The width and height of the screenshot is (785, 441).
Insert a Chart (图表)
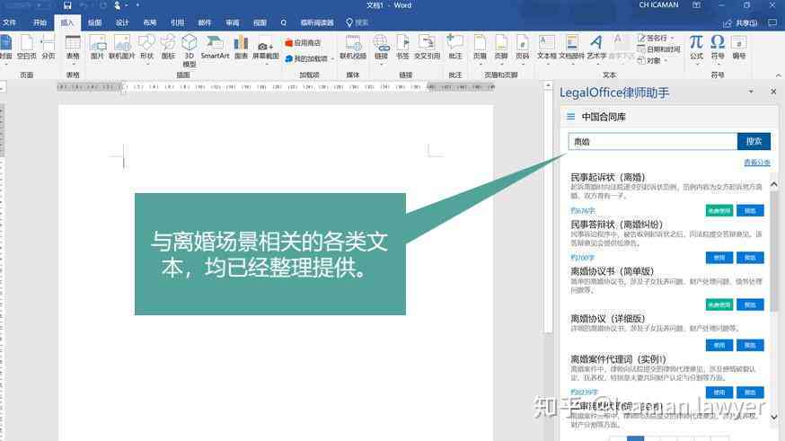(x=241, y=49)
